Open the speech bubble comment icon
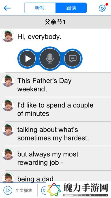The width and height of the screenshot is (111, 198). click(x=72, y=59)
